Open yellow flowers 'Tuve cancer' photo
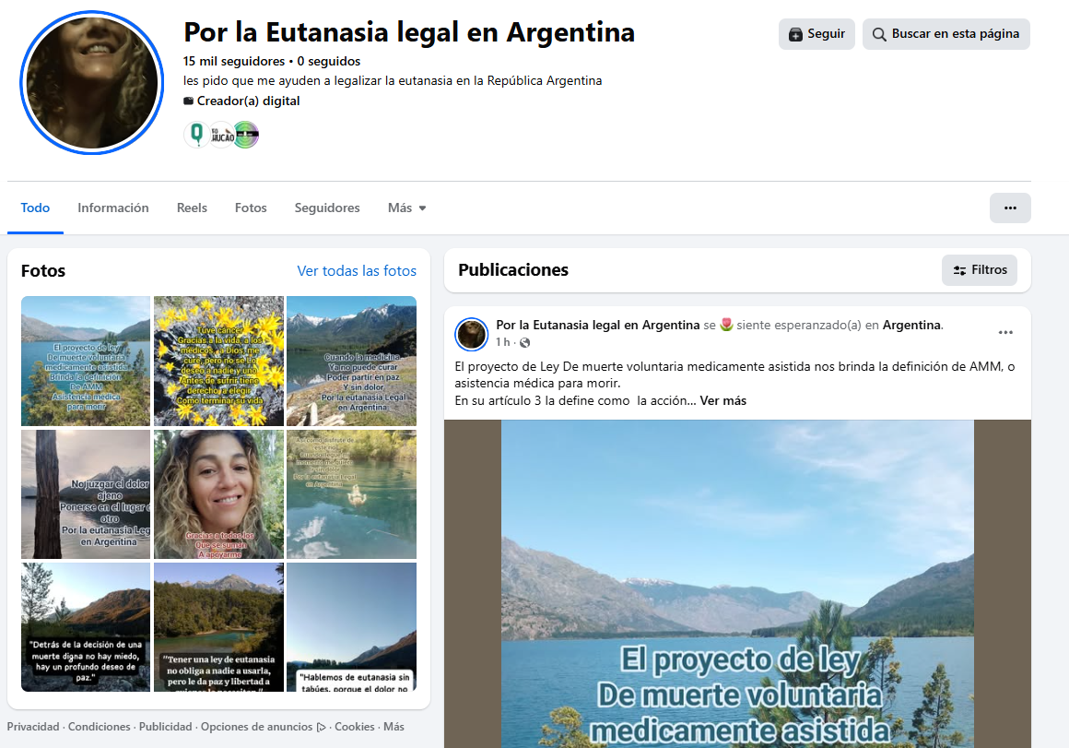 coord(218,361)
